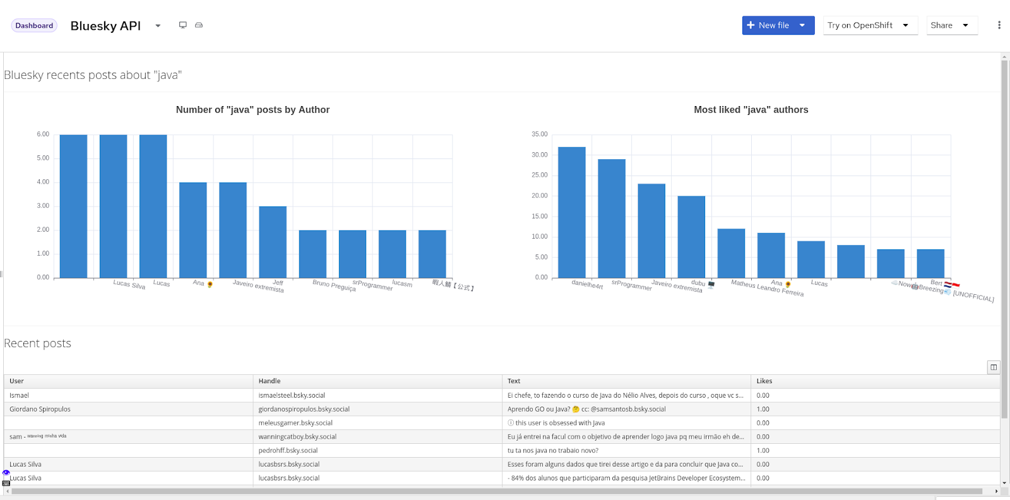Click the vertical scrollbar thumb
The image size is (1010, 500).
coord(1004,240)
